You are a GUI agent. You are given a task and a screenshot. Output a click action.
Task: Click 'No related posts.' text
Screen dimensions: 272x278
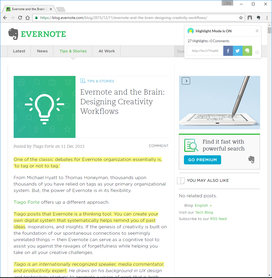coord(198,196)
